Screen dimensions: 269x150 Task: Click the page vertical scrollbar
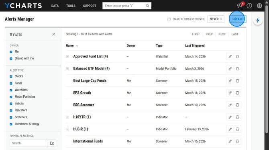tap(267, 69)
